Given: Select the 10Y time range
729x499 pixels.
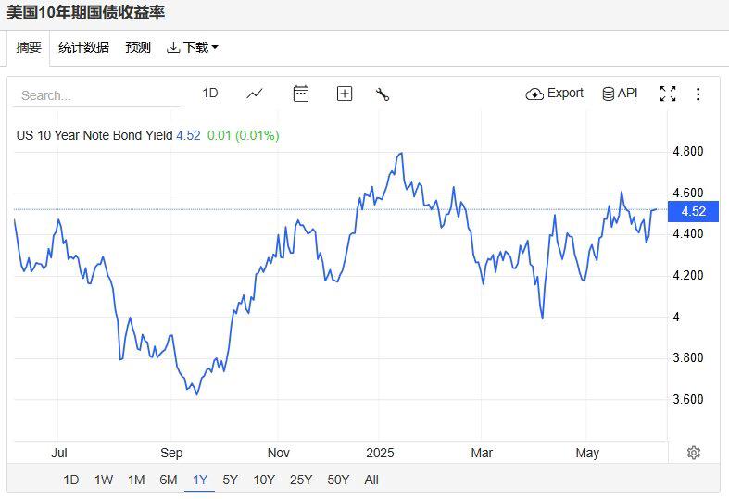Looking at the screenshot, I should (264, 480).
